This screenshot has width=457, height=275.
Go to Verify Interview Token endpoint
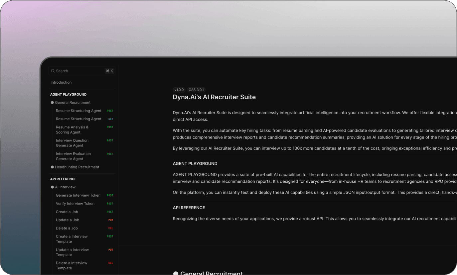point(75,204)
